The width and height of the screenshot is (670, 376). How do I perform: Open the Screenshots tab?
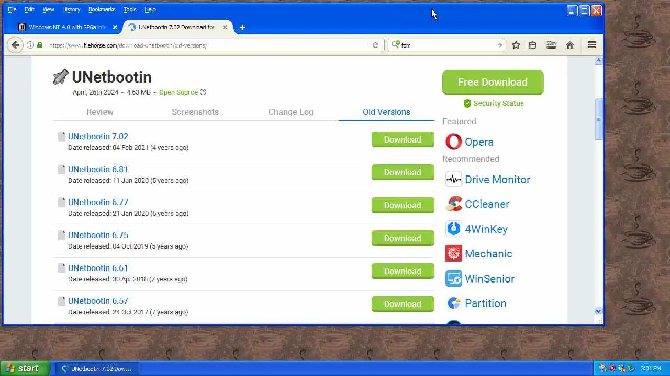pos(195,112)
